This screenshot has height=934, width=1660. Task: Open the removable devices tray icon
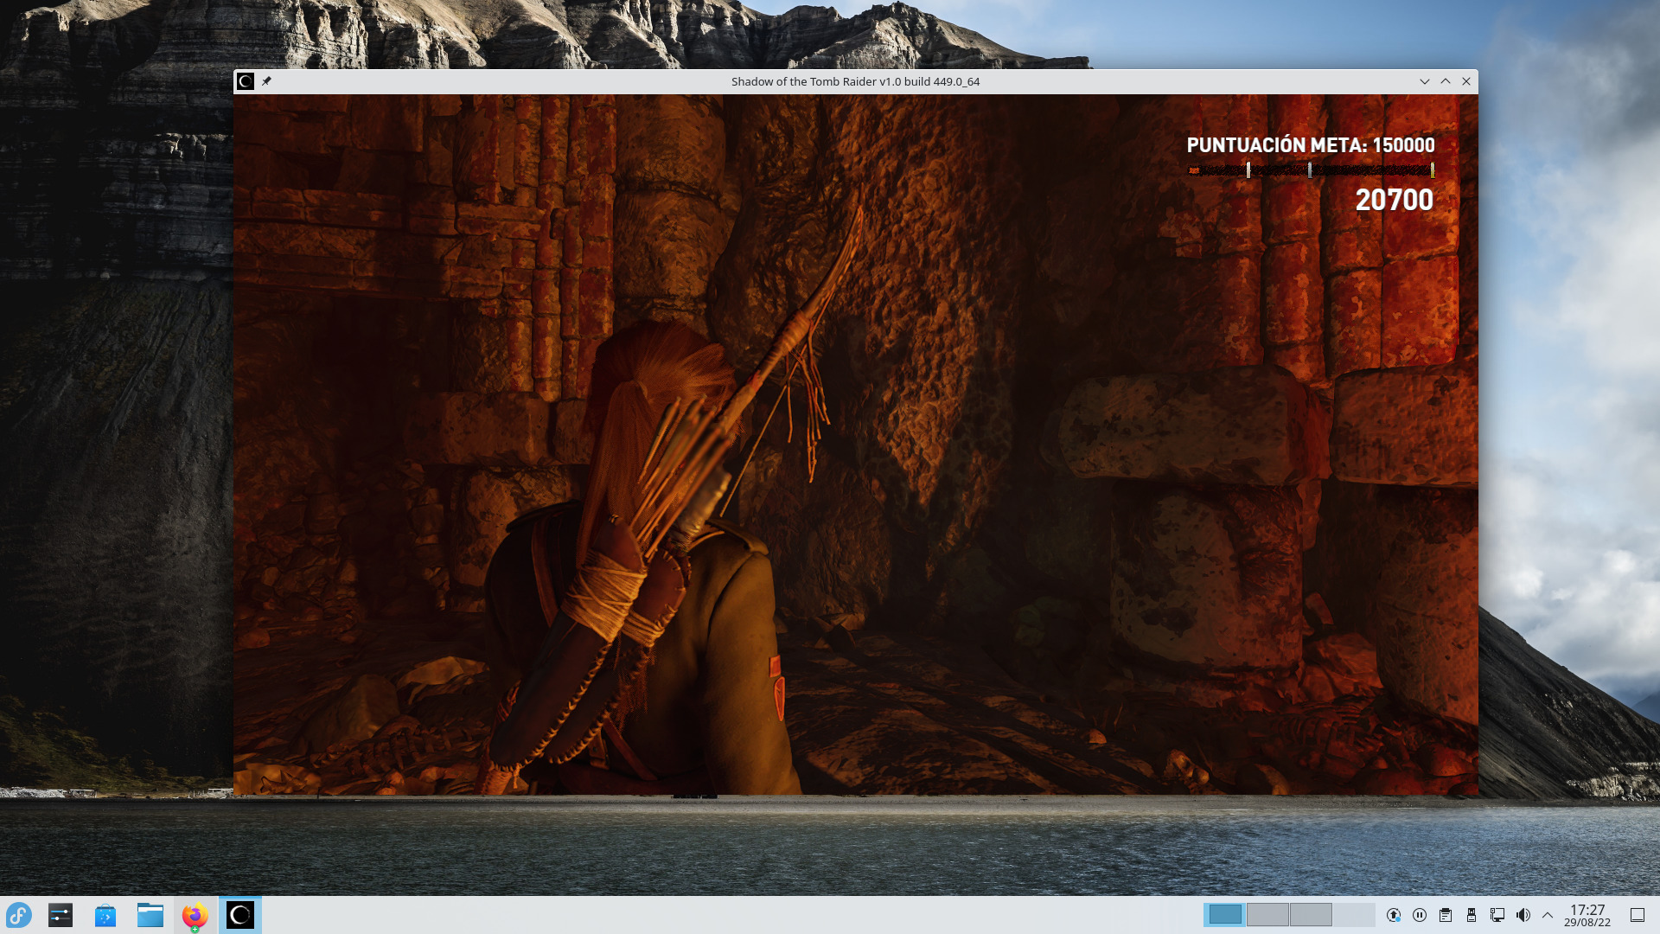pos(1472,915)
